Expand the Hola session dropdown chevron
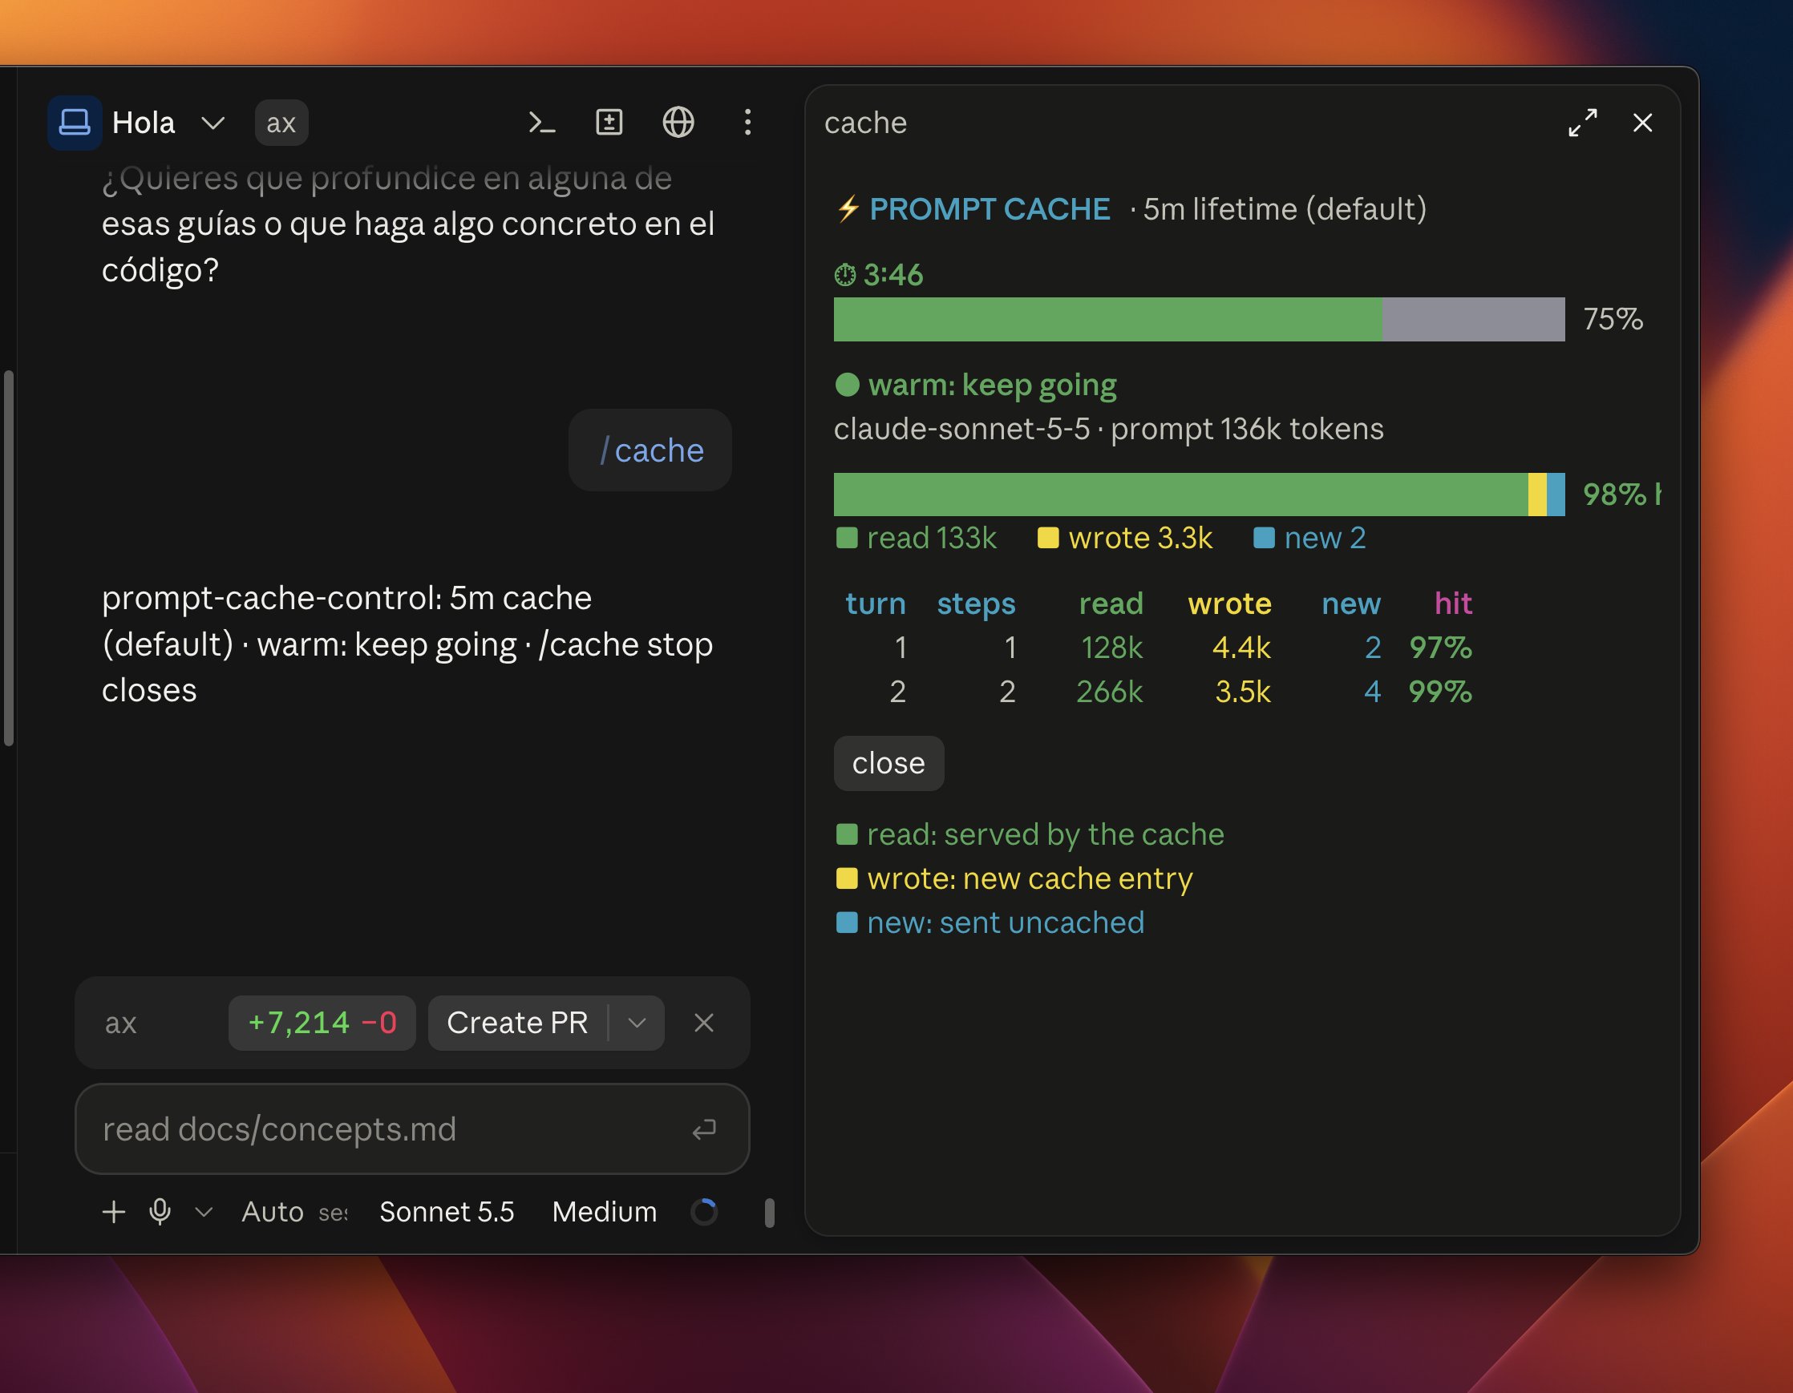This screenshot has height=1393, width=1793. point(212,123)
